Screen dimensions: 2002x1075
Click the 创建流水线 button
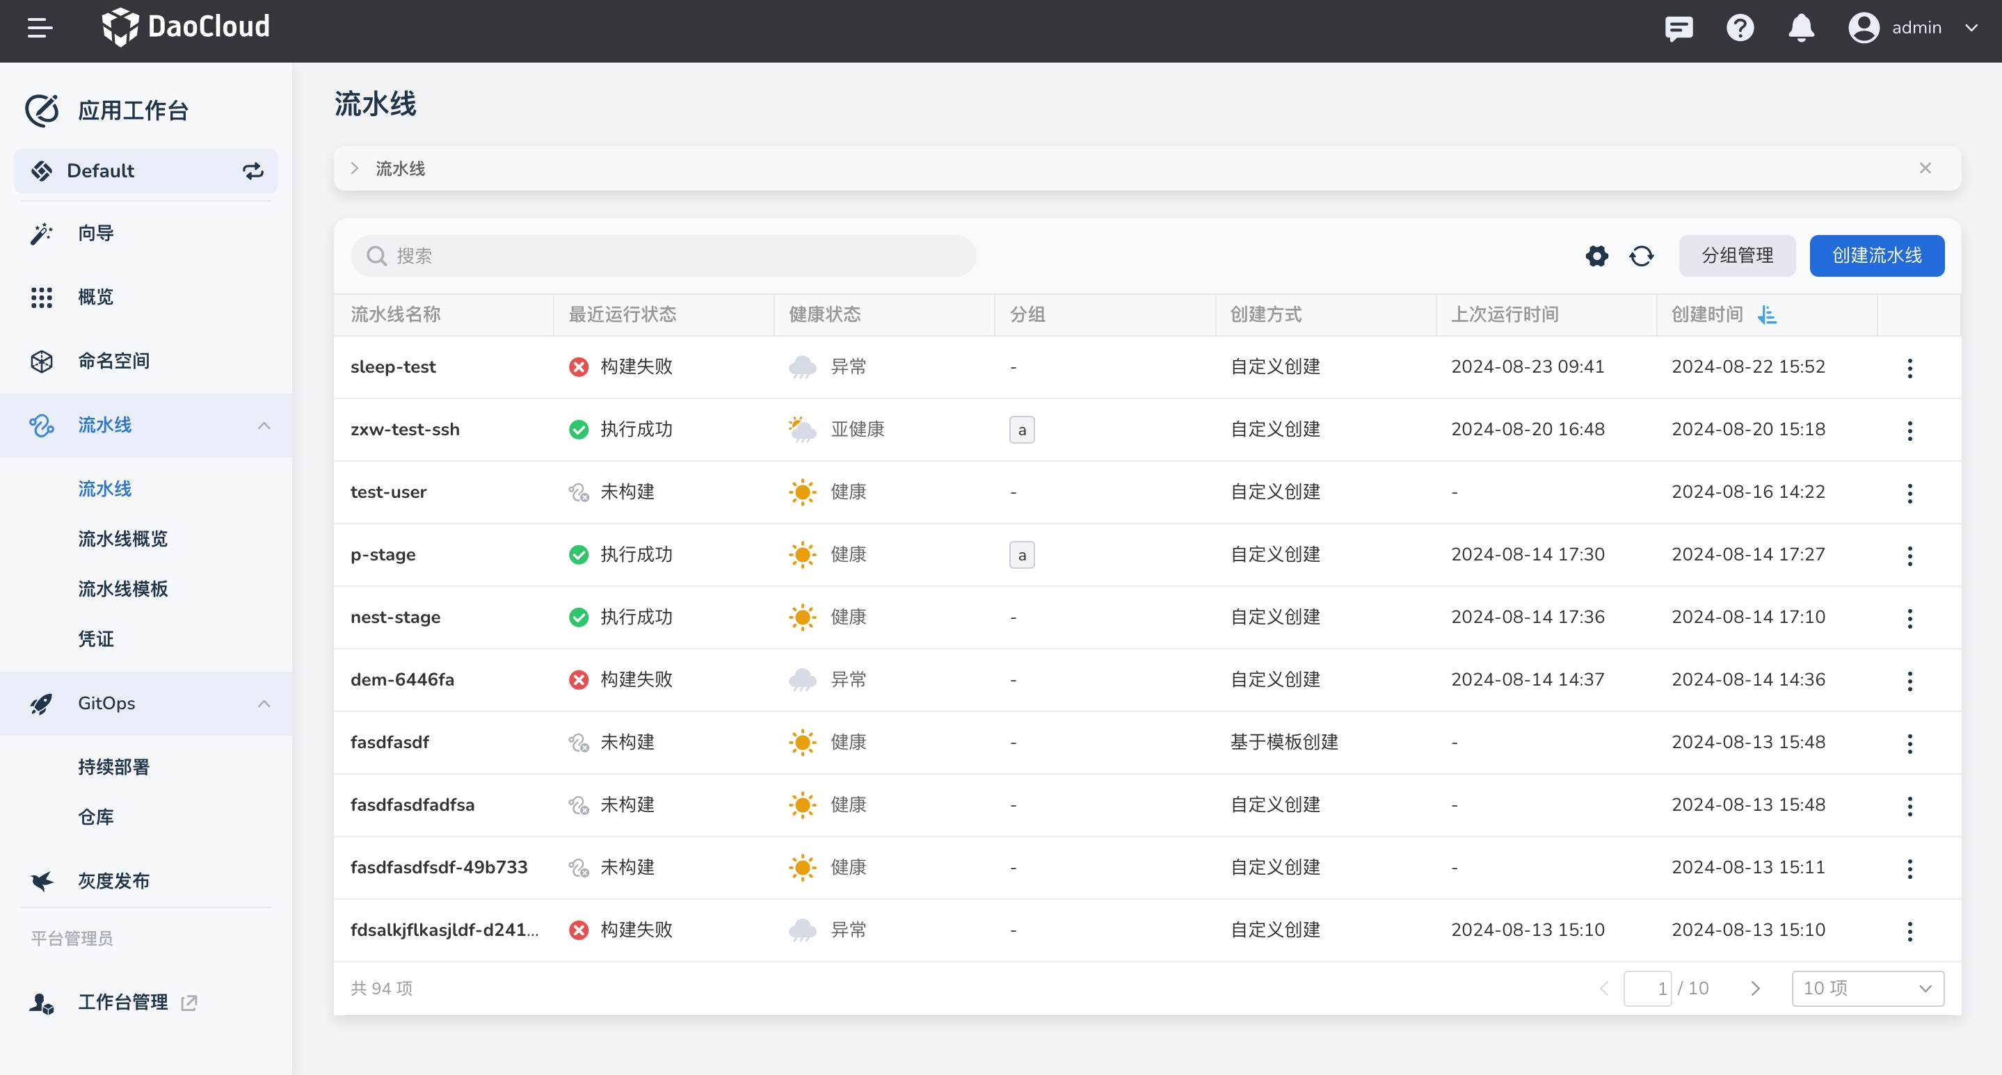point(1877,256)
